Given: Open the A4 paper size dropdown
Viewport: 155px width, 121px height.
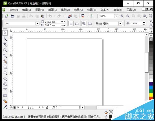Looking at the screenshot, I should click(x=38, y=24).
